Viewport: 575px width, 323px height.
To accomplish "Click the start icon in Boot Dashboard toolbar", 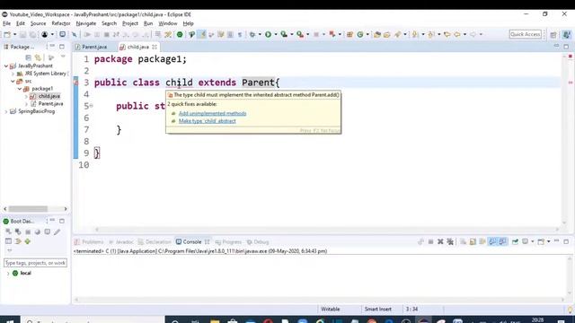I will pyautogui.click(x=8, y=231).
